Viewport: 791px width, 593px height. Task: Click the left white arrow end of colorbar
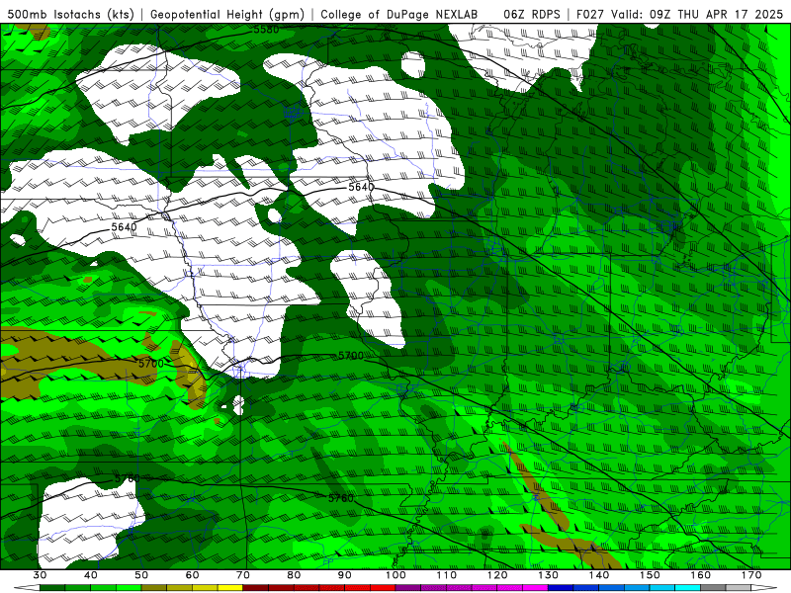coord(27,588)
